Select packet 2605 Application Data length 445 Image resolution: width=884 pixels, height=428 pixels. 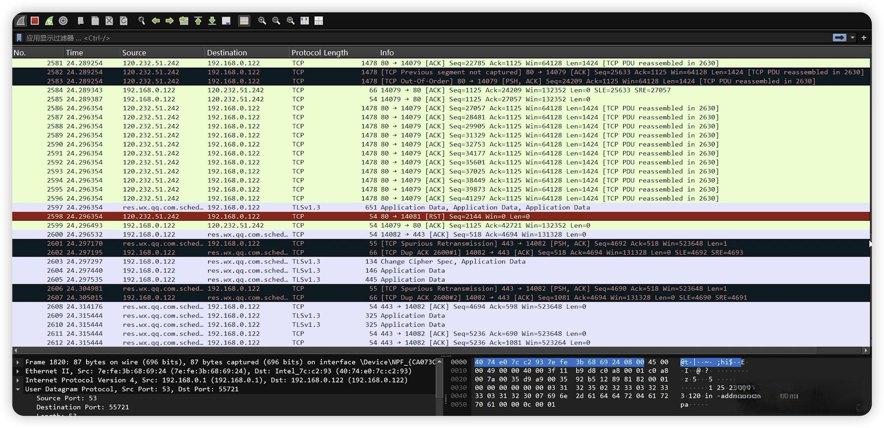click(441, 279)
